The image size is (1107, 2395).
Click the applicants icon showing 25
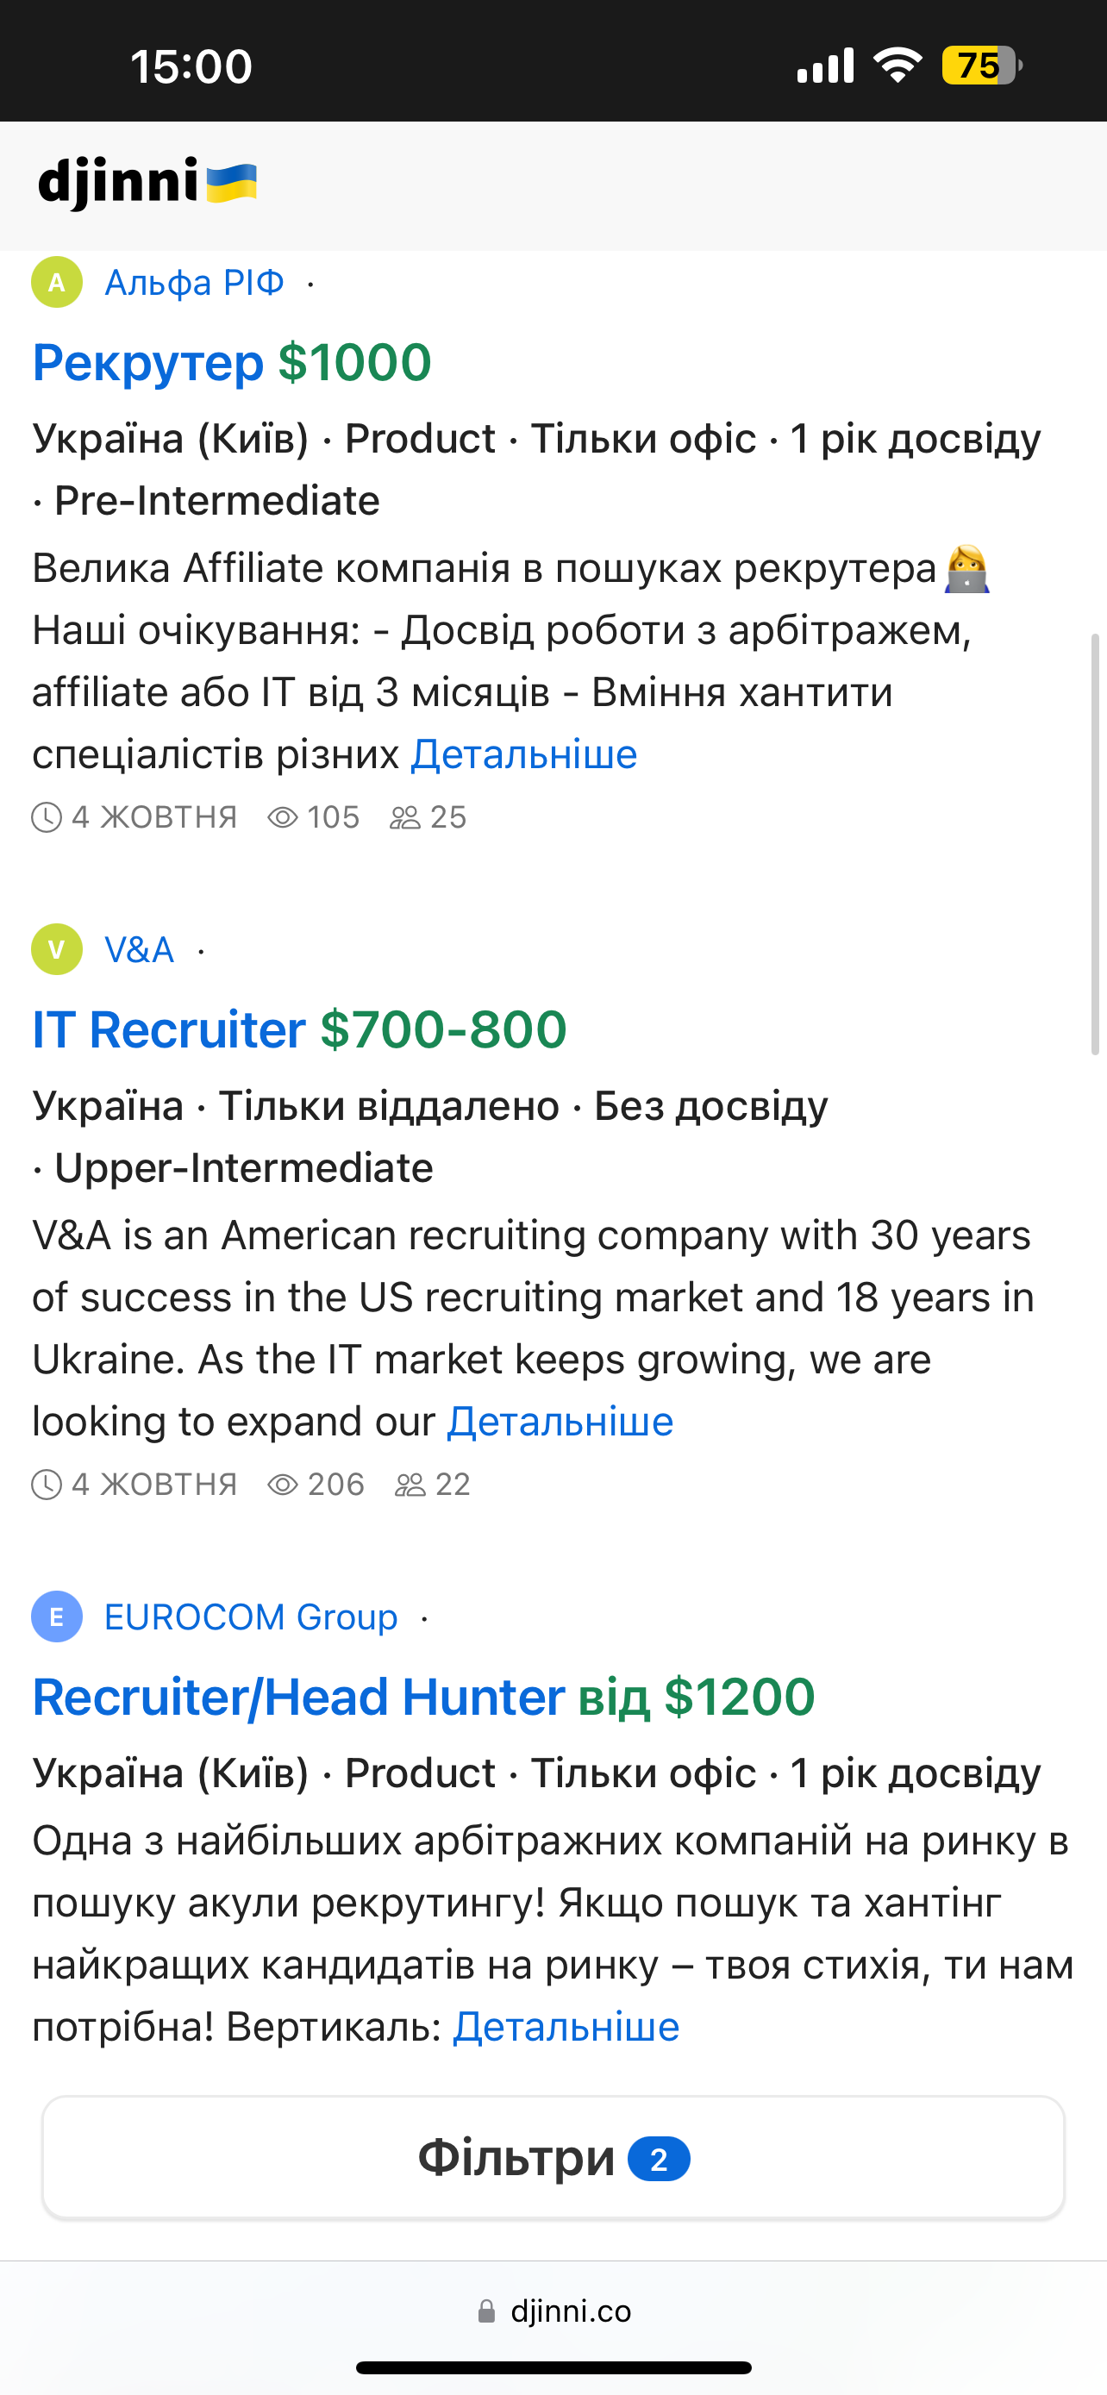(405, 817)
